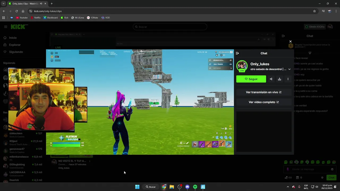This screenshot has height=191, width=340.
Task: View site information icon in address bar
Action: click(31, 11)
